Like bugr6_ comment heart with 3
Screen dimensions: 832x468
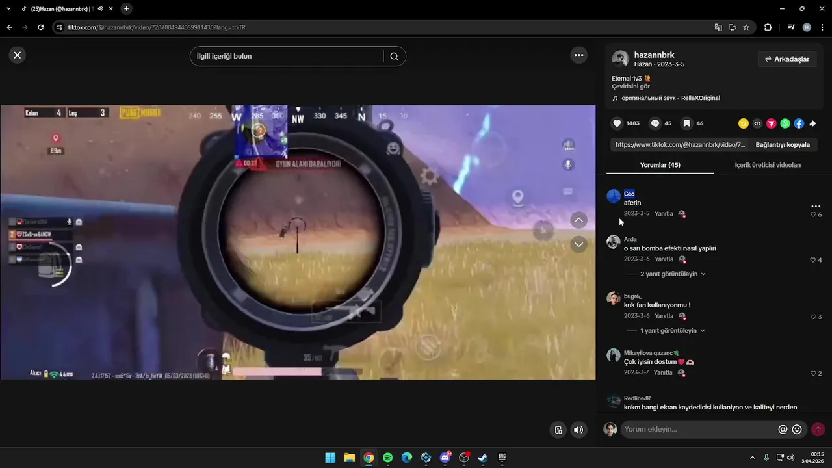coord(813,317)
